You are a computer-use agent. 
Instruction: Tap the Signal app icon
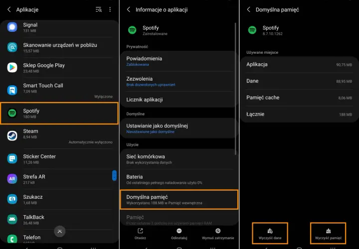coord(12,27)
